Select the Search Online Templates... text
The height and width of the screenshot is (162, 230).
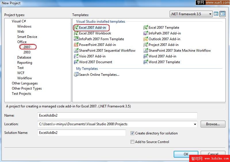point(99,75)
